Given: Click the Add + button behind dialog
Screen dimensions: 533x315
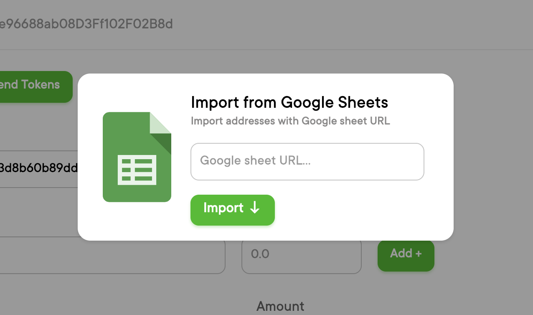Looking at the screenshot, I should click(x=406, y=255).
